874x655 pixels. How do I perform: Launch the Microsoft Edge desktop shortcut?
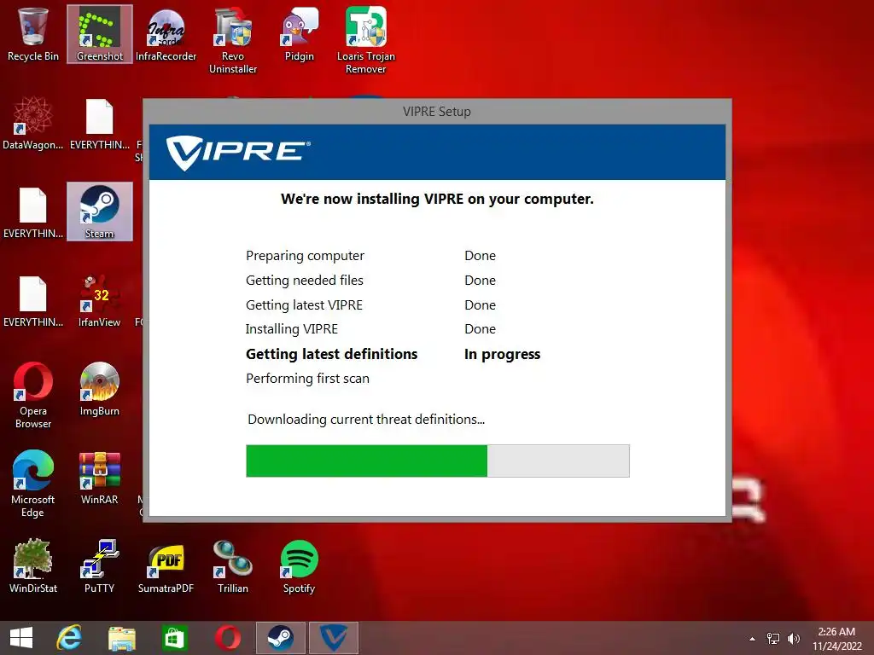[x=33, y=484]
